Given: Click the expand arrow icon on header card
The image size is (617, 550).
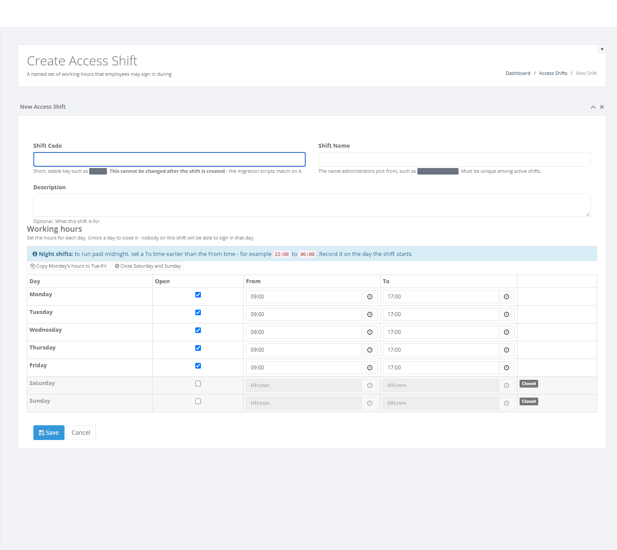Looking at the screenshot, I should click(x=602, y=49).
